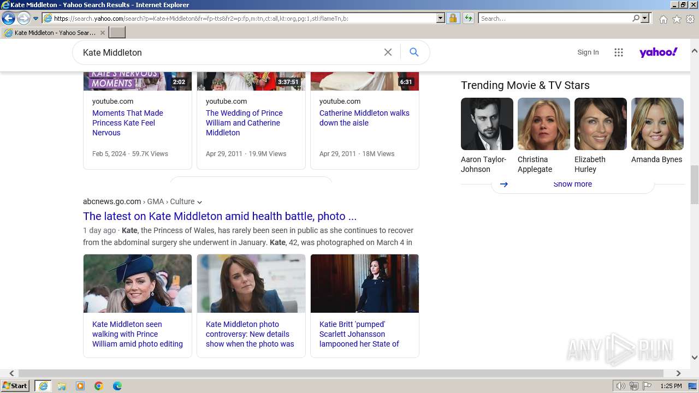Open the Favorites star icon

click(x=677, y=19)
